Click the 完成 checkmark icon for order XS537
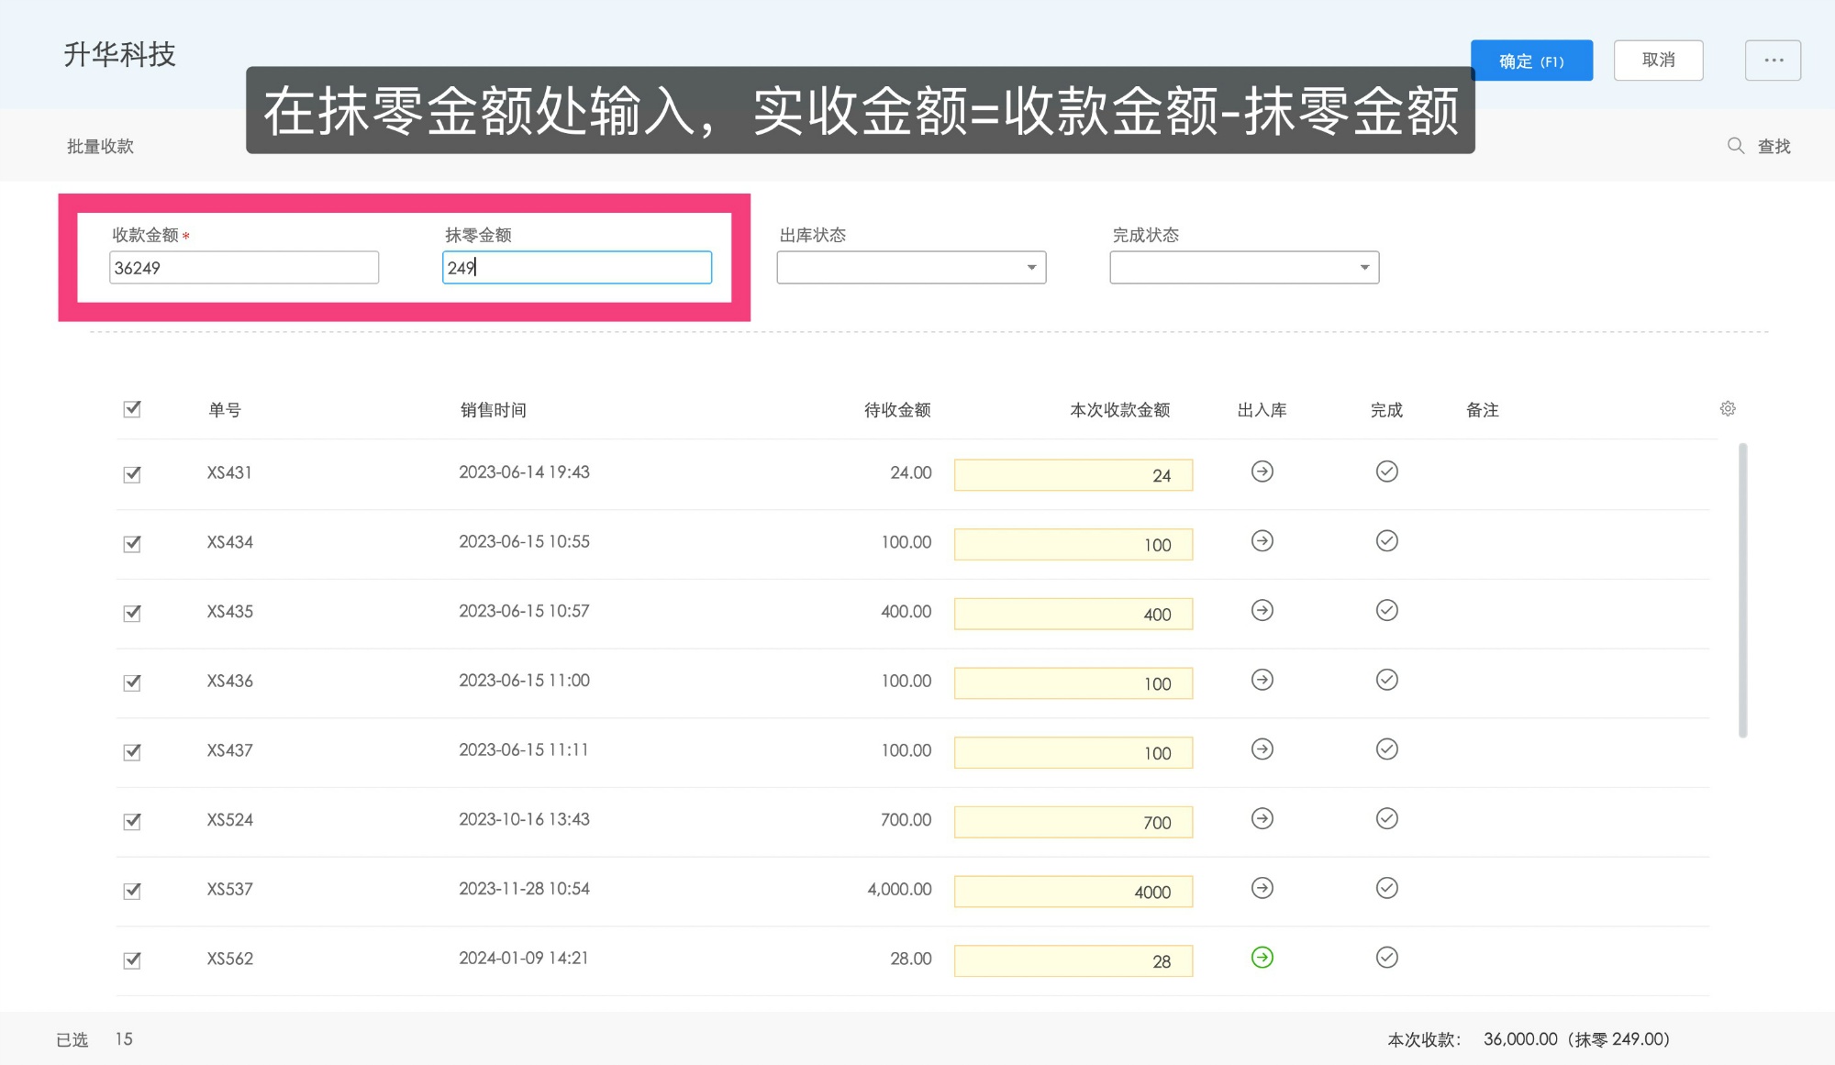 click(1386, 887)
